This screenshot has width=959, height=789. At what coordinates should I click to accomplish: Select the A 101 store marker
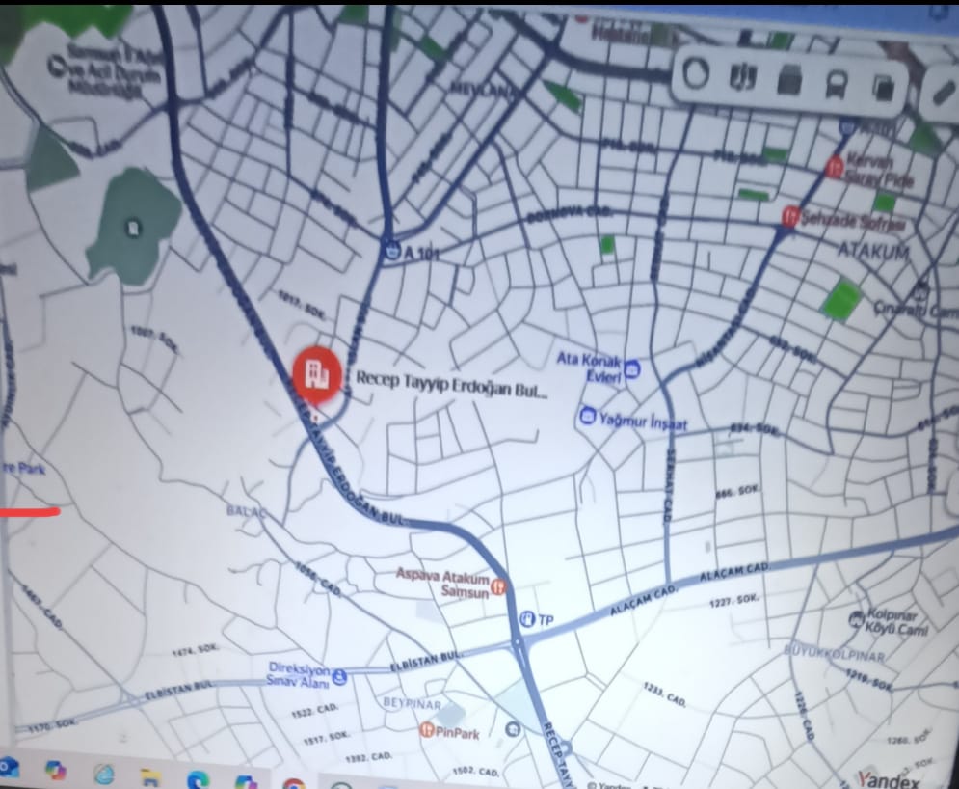pos(390,250)
